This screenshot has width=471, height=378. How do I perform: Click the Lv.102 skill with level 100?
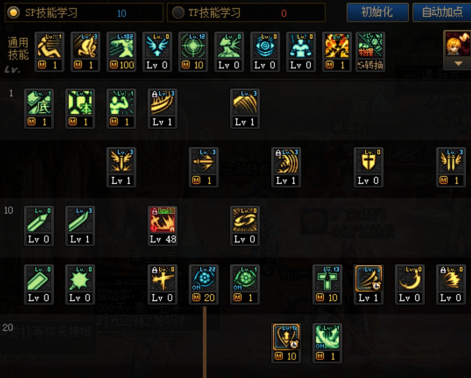[x=121, y=52]
